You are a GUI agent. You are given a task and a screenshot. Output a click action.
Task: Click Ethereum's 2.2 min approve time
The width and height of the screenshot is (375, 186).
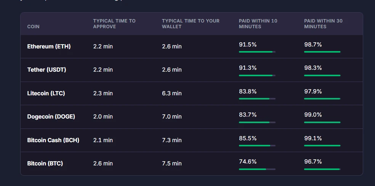[x=103, y=46]
